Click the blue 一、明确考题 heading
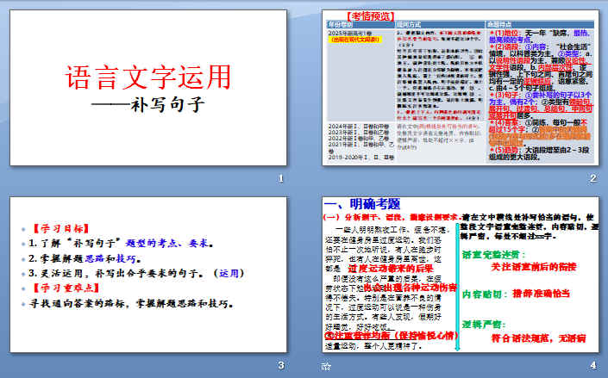 coord(362,204)
